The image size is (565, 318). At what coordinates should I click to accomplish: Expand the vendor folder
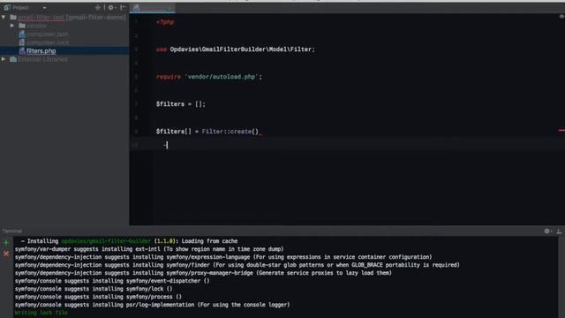pyautogui.click(x=12, y=26)
